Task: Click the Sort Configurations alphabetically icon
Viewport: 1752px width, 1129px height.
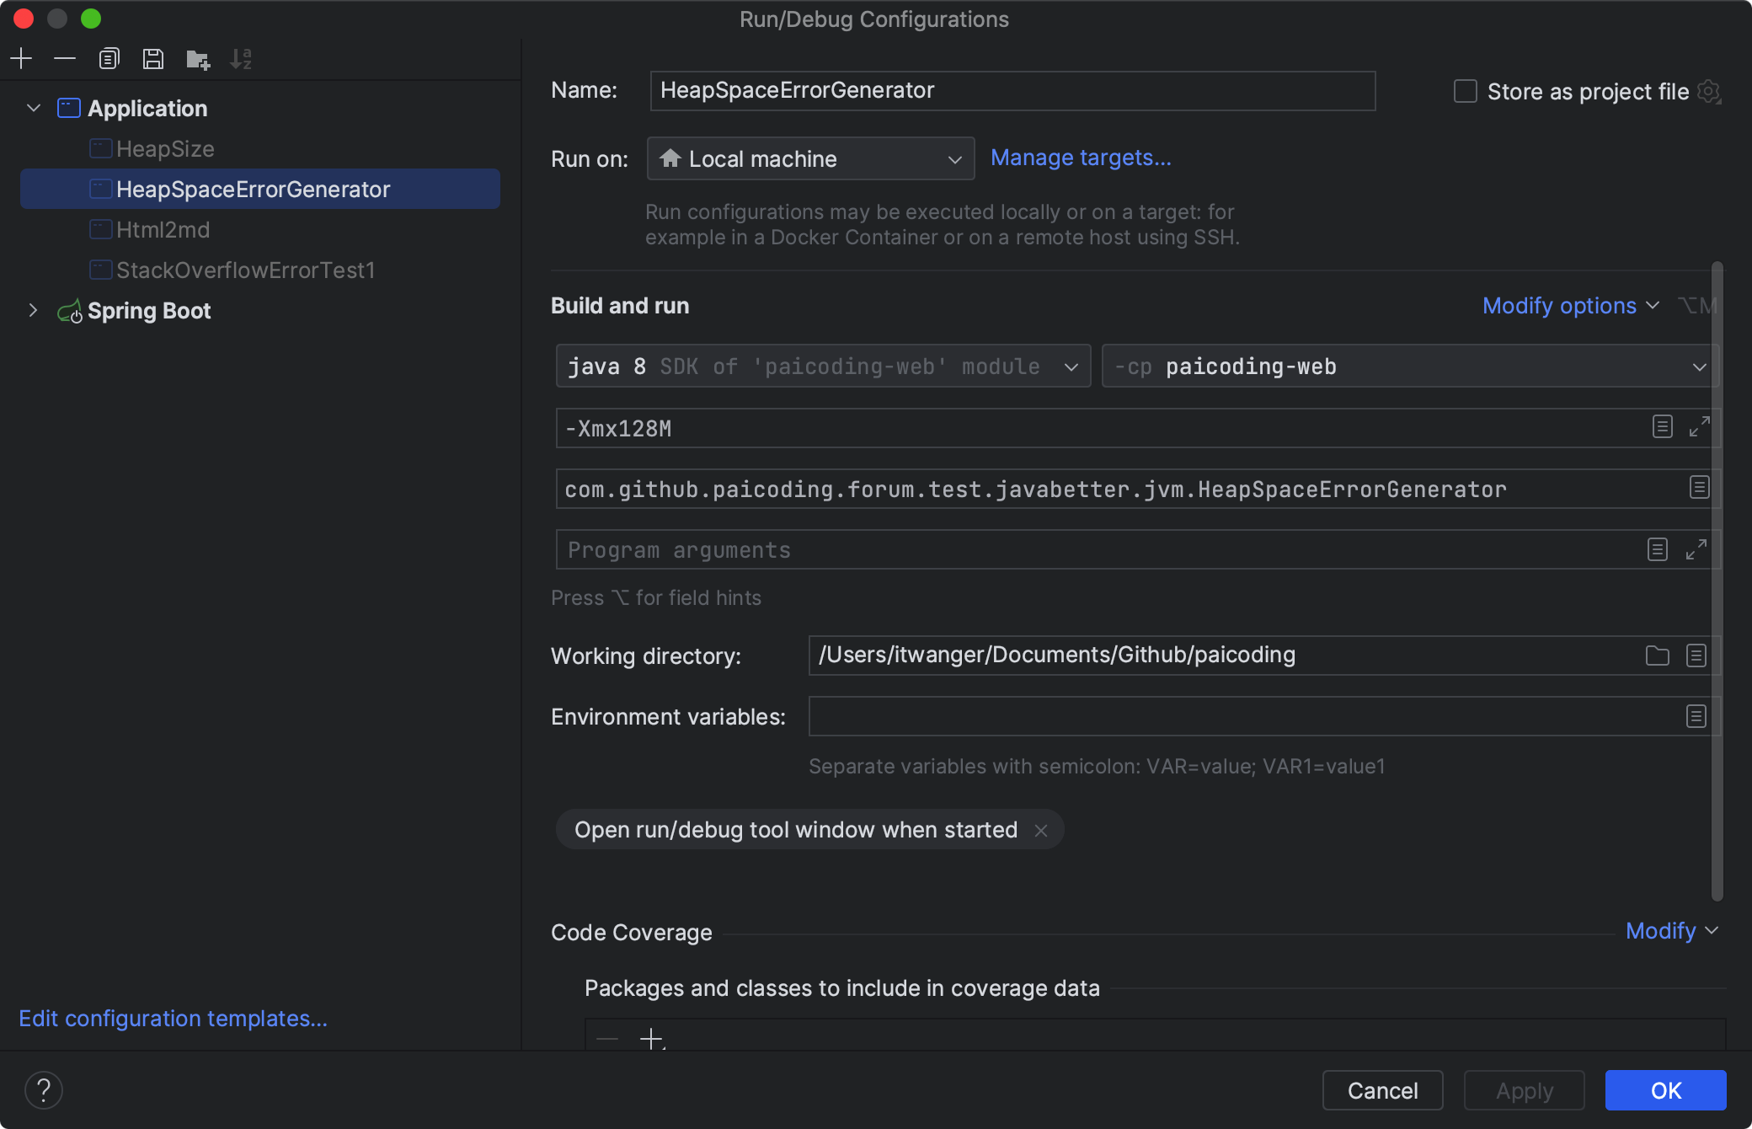Action: click(241, 58)
